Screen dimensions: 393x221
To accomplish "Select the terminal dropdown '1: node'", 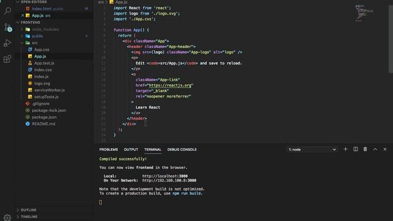I will (312, 150).
